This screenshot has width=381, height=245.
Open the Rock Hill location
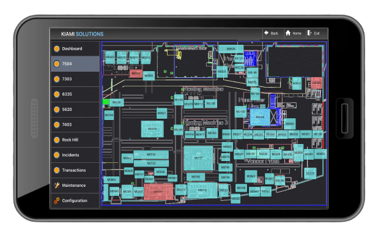(74, 140)
